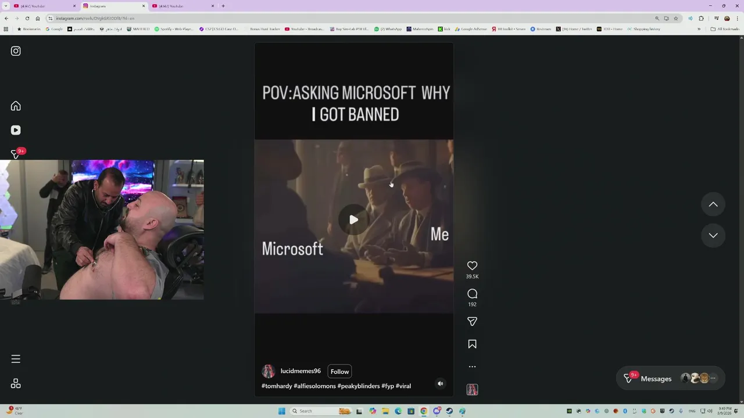
Task: Open the WhatsApp bookmark
Action: pos(388,29)
